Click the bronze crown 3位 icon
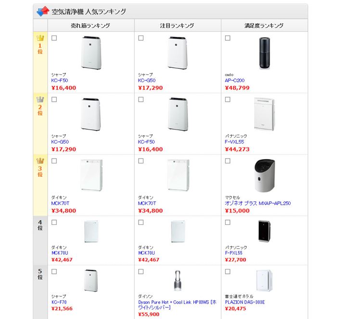344x319 pixels. click(40, 161)
